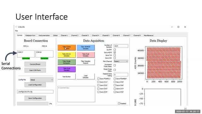Open the Miscellaneous tab
The image size is (202, 114).
point(148,35)
